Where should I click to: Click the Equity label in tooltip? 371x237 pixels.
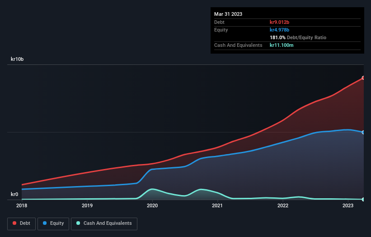click(x=221, y=30)
